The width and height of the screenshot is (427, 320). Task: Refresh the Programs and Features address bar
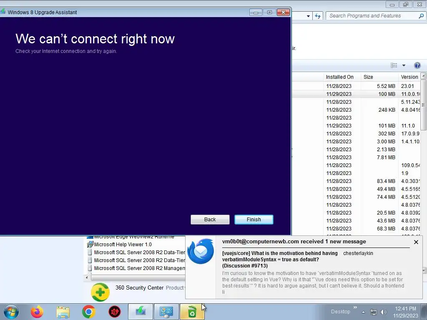coord(317,16)
